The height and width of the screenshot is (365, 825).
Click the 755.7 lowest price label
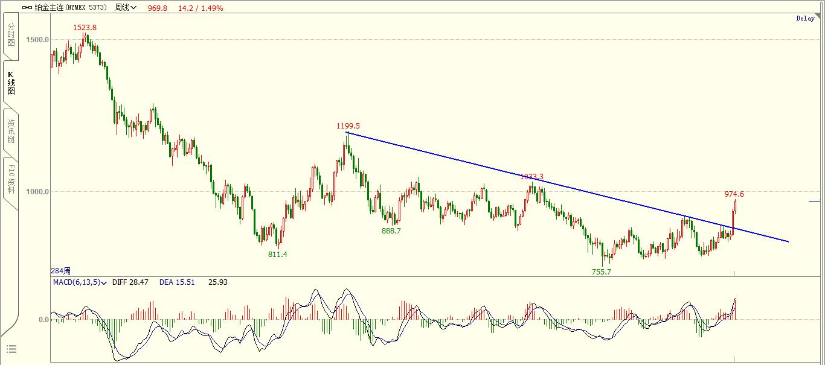pos(601,272)
